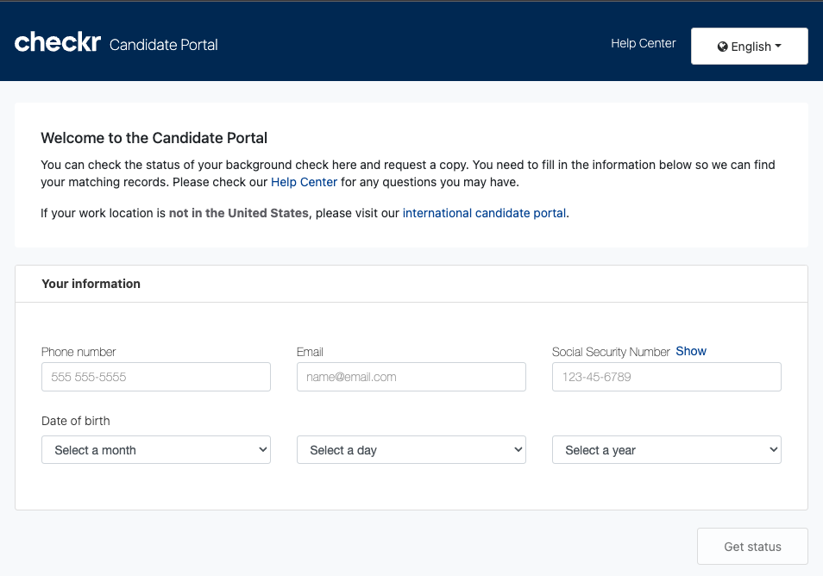Open the Select a day dropdown
This screenshot has height=576, width=823.
click(x=411, y=450)
